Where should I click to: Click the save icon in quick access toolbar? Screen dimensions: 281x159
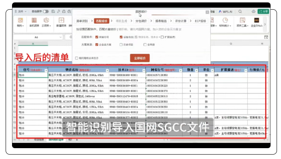point(53,11)
